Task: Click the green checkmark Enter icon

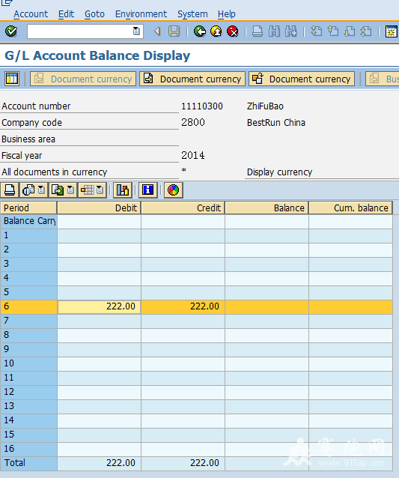Action: tap(11, 31)
